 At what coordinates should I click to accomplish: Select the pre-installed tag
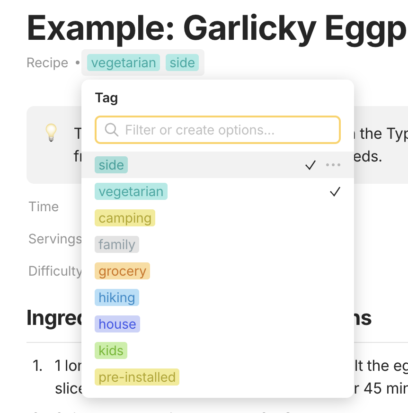point(137,377)
